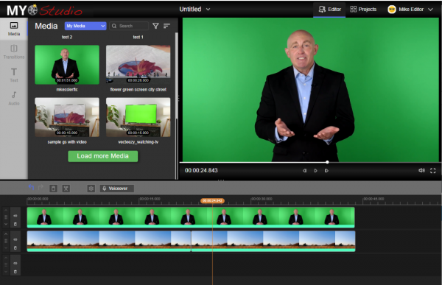Open the My Media source dropdown
This screenshot has height=285, width=442.
[85, 26]
